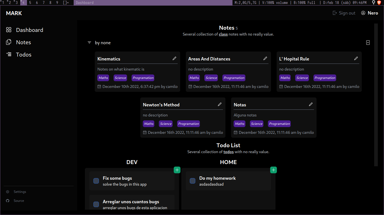The image size is (384, 215).
Task: Edit the Newton's Method note
Action: pos(220,104)
